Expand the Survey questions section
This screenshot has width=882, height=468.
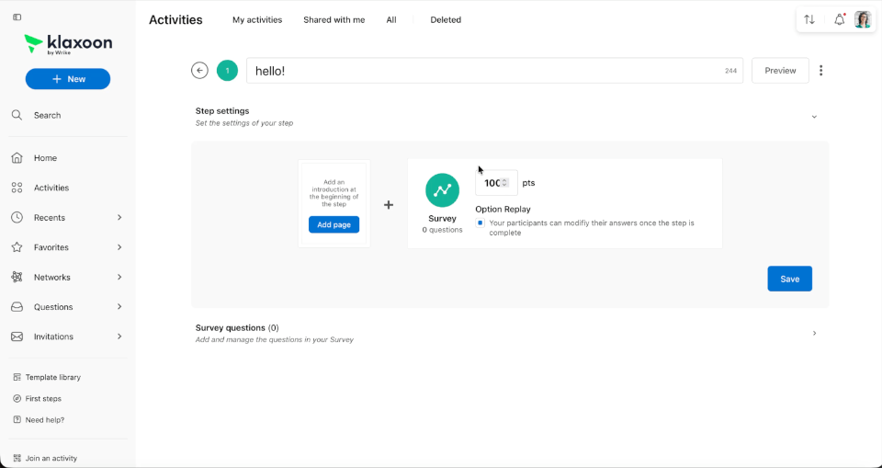pyautogui.click(x=814, y=334)
